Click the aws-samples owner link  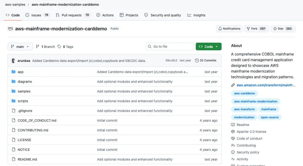pyautogui.click(x=15, y=5)
